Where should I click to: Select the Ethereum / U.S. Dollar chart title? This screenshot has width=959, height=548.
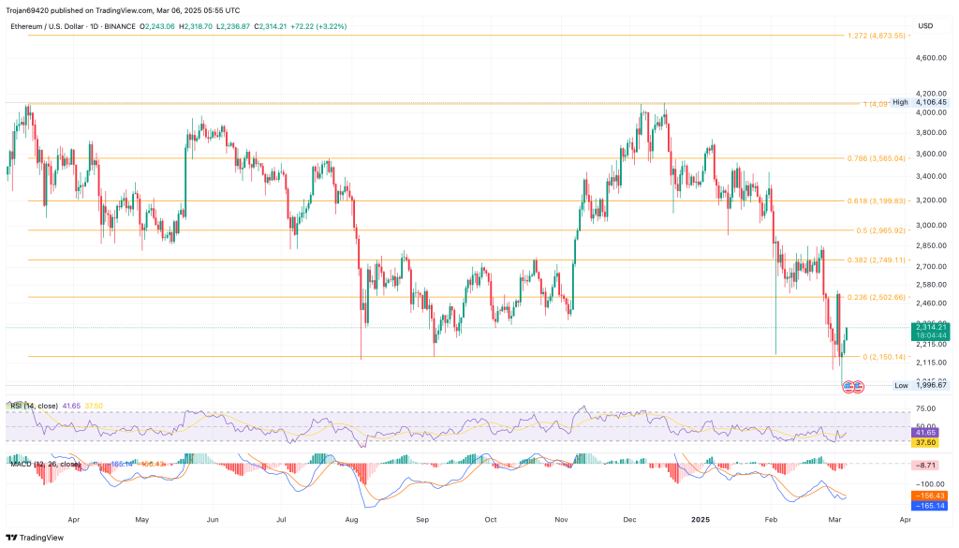point(47,27)
